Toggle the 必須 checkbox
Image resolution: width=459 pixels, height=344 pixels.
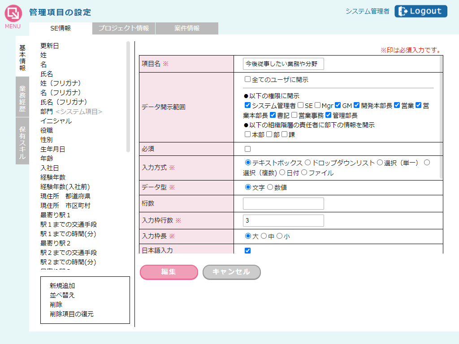[x=247, y=149]
